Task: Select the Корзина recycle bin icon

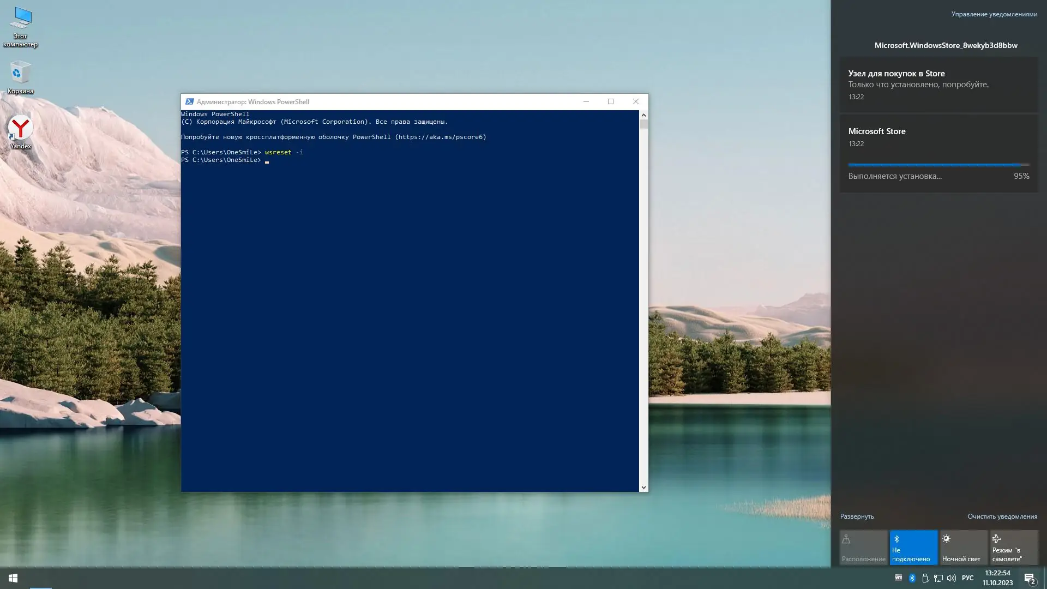Action: 20,76
